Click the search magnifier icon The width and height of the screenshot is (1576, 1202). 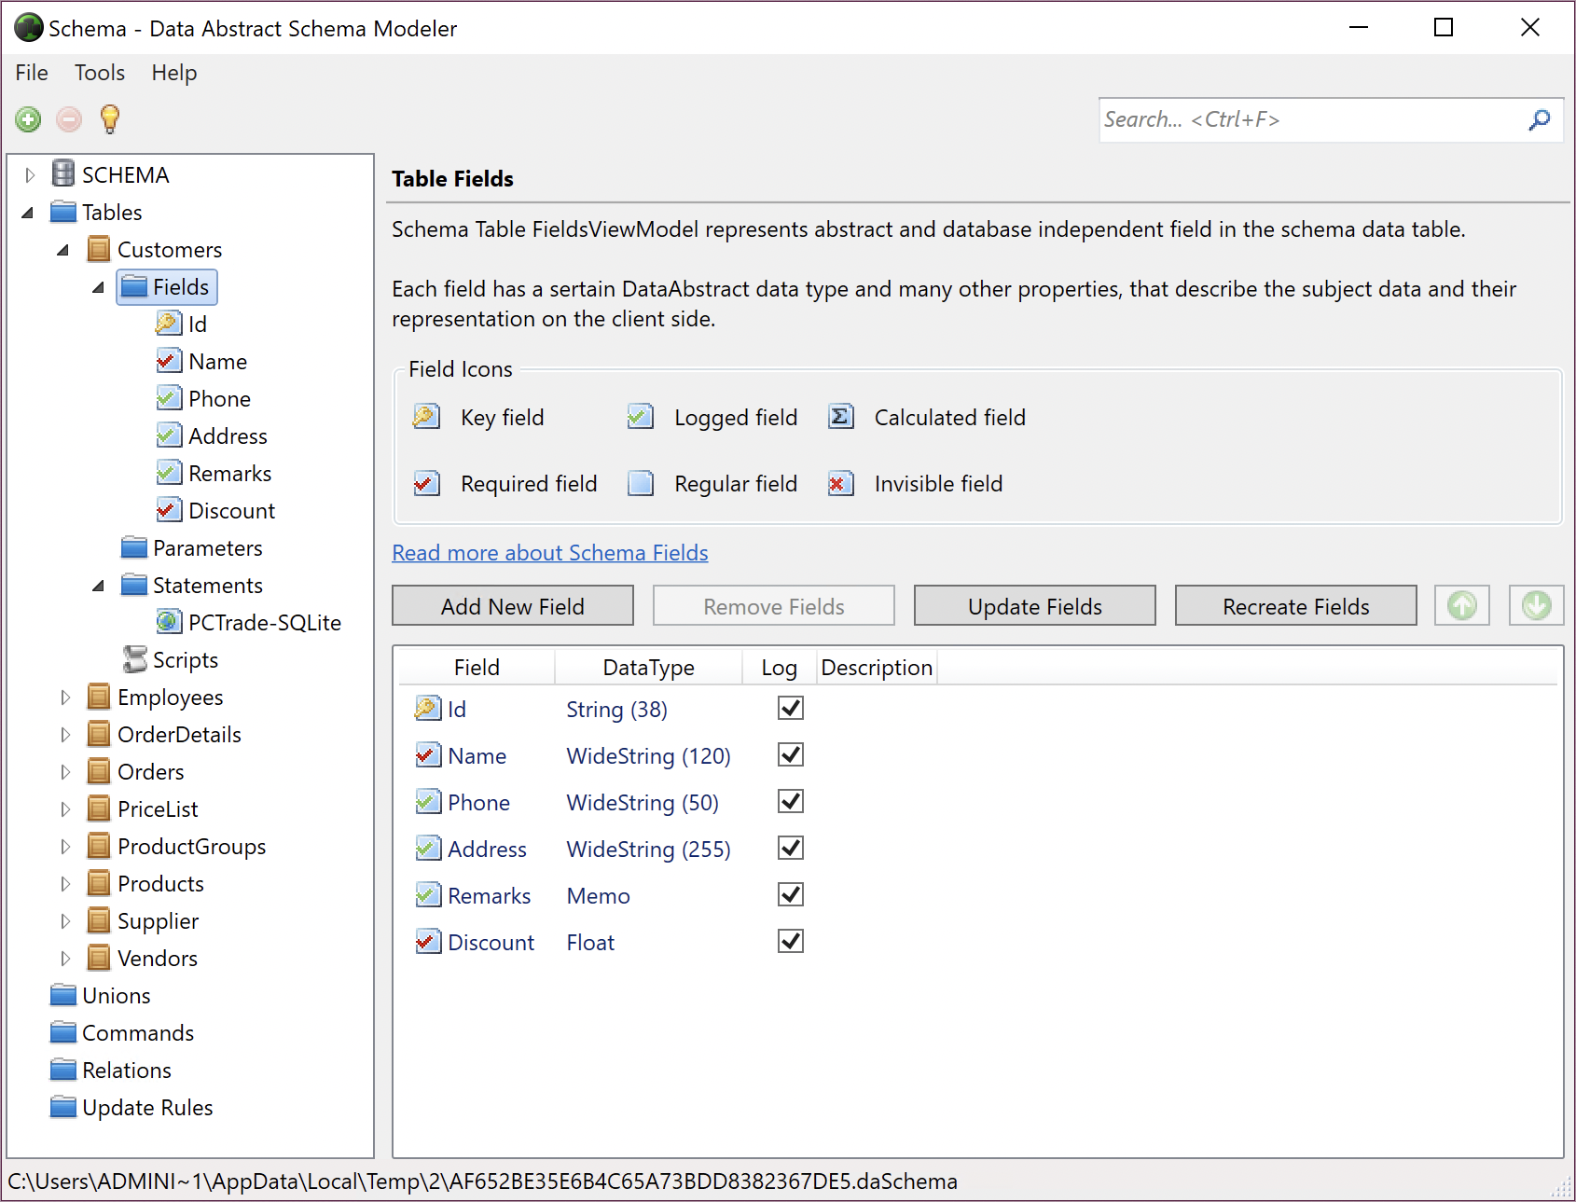(1538, 119)
